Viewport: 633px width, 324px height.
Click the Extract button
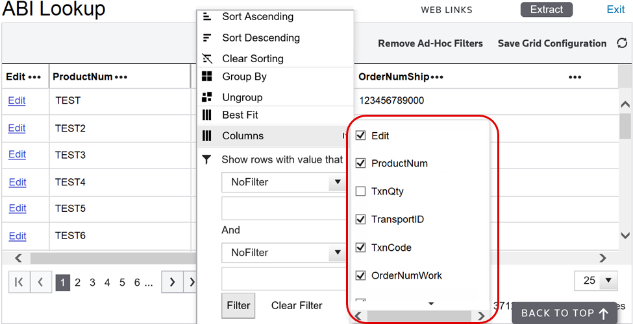546,10
